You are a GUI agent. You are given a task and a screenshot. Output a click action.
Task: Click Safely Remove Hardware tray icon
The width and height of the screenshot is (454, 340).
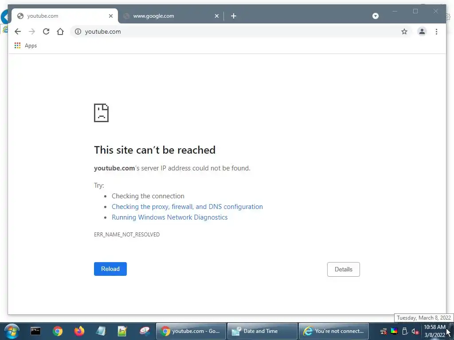coord(405,331)
